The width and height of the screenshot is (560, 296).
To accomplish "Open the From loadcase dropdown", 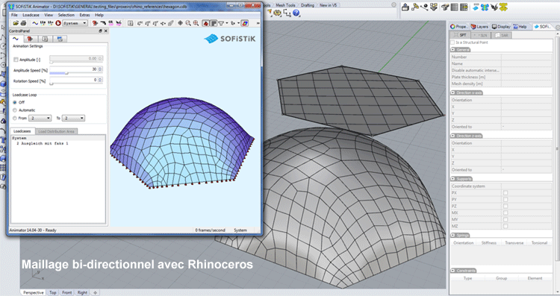I will pos(40,118).
